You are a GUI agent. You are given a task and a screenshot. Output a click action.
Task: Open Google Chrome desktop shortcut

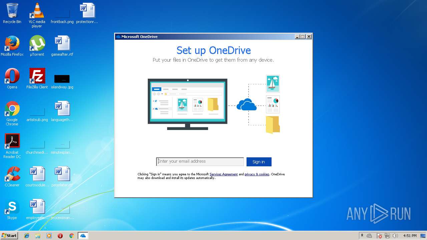(12, 113)
